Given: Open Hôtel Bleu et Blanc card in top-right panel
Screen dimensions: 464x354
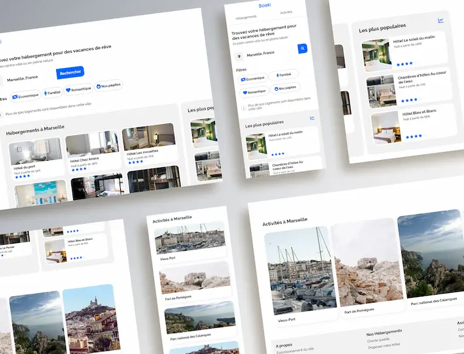Looking at the screenshot, I should [414, 124].
